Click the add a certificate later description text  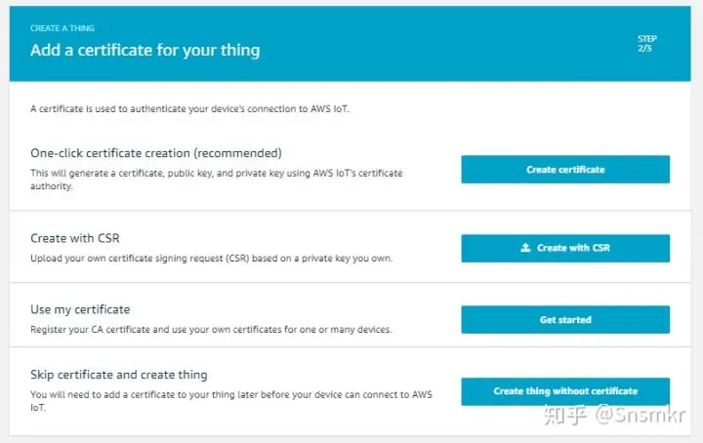pyautogui.click(x=230, y=401)
